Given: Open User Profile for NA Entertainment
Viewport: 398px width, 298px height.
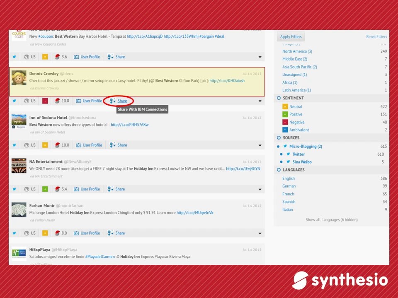Looking at the screenshot, I should (87, 189).
